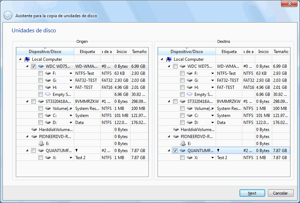Collapse ST3320418A node in Origen
Screen dimensions: 300x203
click(27, 101)
